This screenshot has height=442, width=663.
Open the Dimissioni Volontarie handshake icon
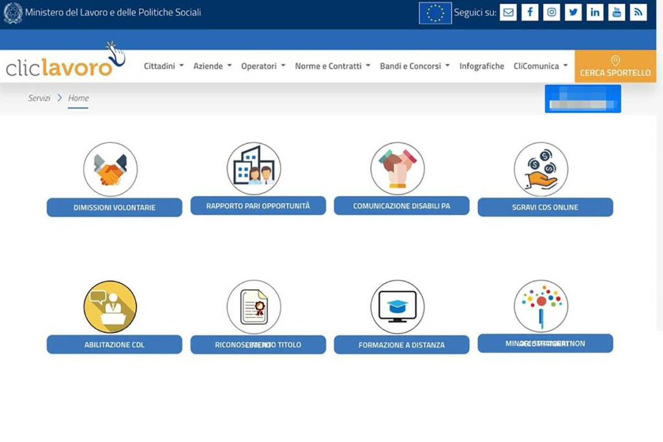pos(110,169)
